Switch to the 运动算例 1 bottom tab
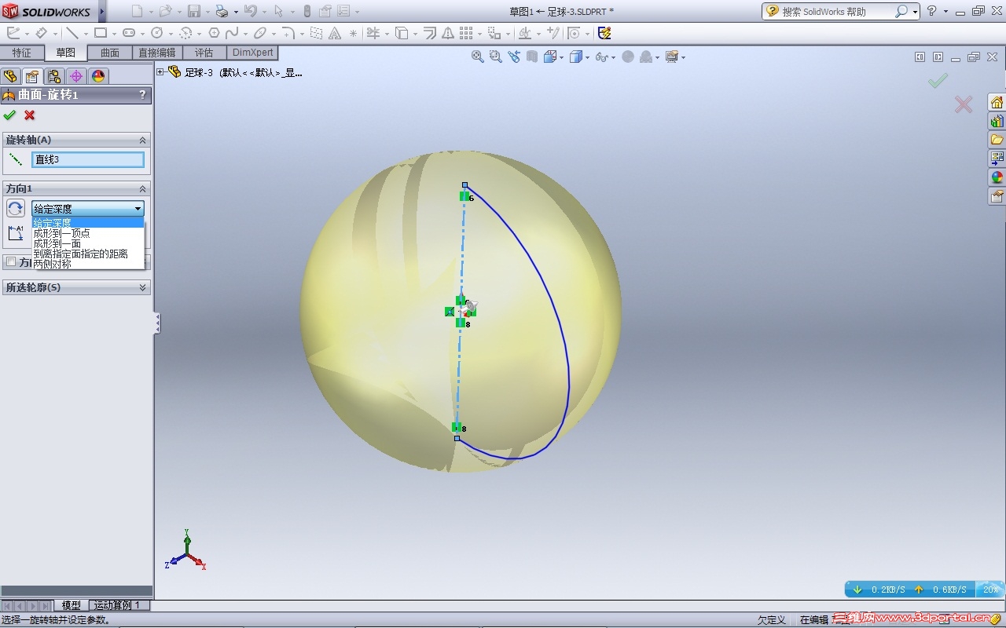Screen dimensions: 1006x628 click(x=117, y=605)
